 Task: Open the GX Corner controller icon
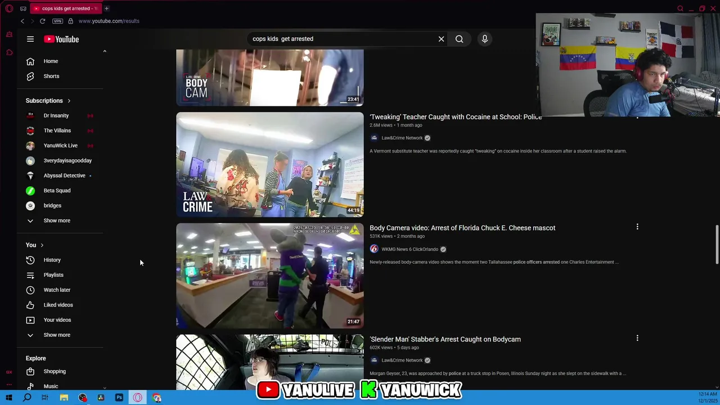click(x=9, y=34)
